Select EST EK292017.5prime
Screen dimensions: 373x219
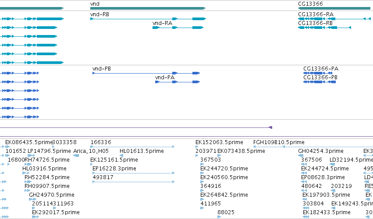[x=56, y=212]
